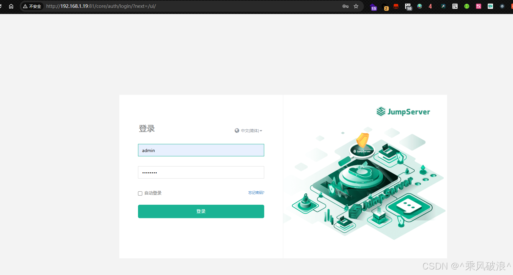The height and width of the screenshot is (275, 513).
Task: Click the password input field with dots
Action: (x=201, y=172)
